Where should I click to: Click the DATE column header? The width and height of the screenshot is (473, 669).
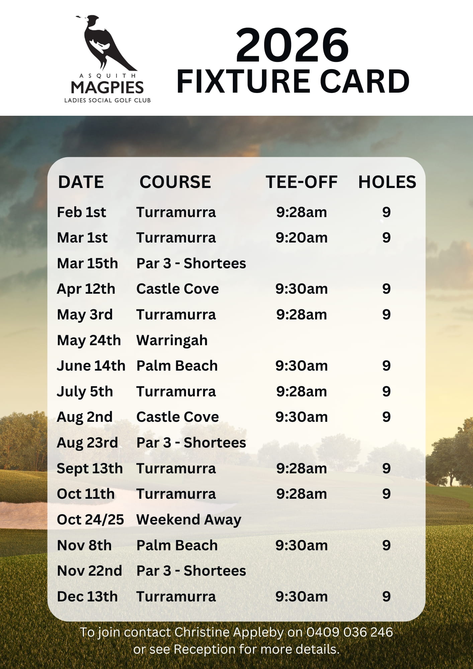click(81, 182)
